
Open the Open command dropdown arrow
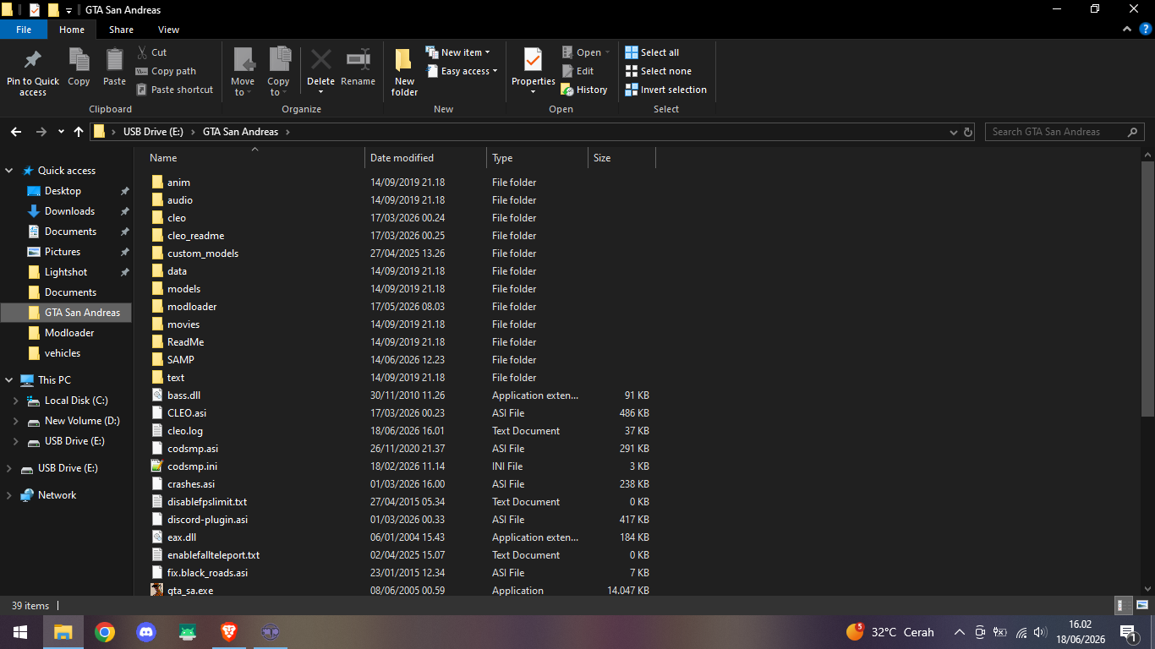pyautogui.click(x=607, y=52)
